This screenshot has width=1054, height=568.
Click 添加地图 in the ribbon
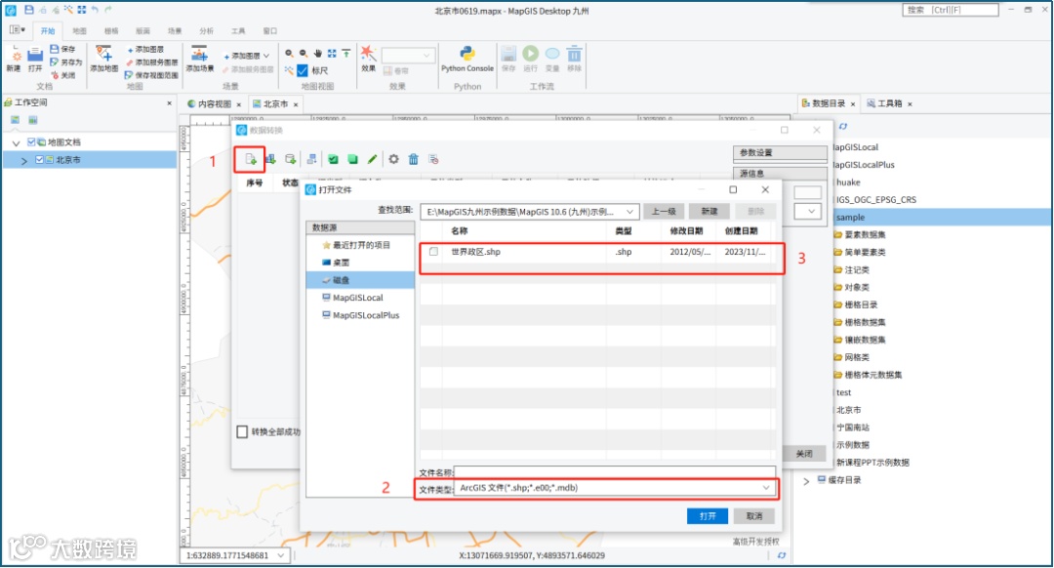tap(104, 60)
